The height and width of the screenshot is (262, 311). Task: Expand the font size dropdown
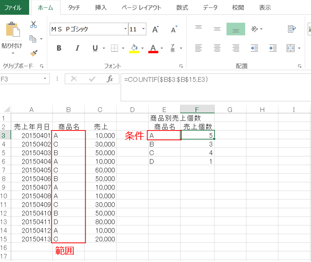pyautogui.click(x=144, y=29)
